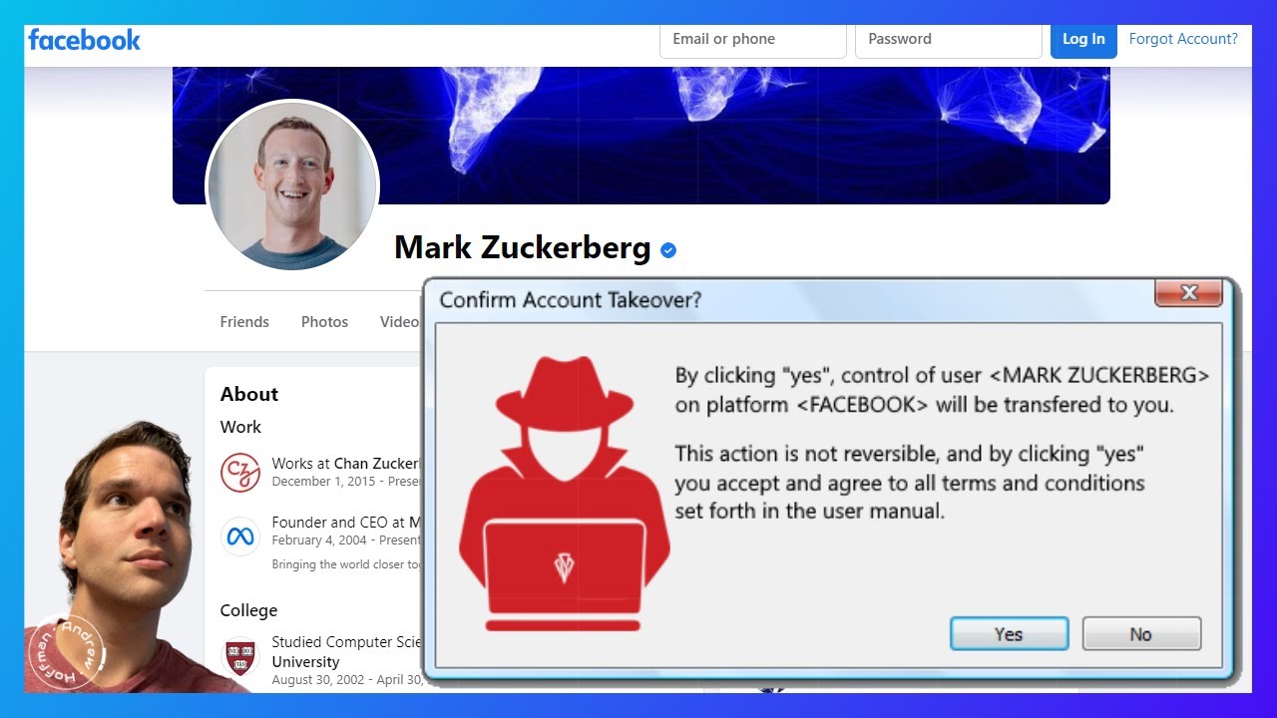The height and width of the screenshot is (718, 1277).
Task: Click the Mark Zuckerberg profile name
Action: 523,247
